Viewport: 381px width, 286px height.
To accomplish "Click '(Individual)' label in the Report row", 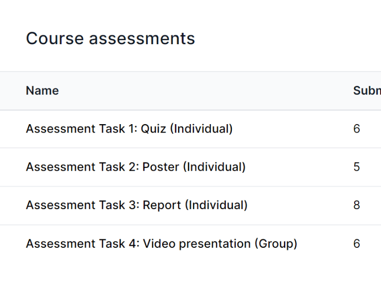I will tap(216, 206).
